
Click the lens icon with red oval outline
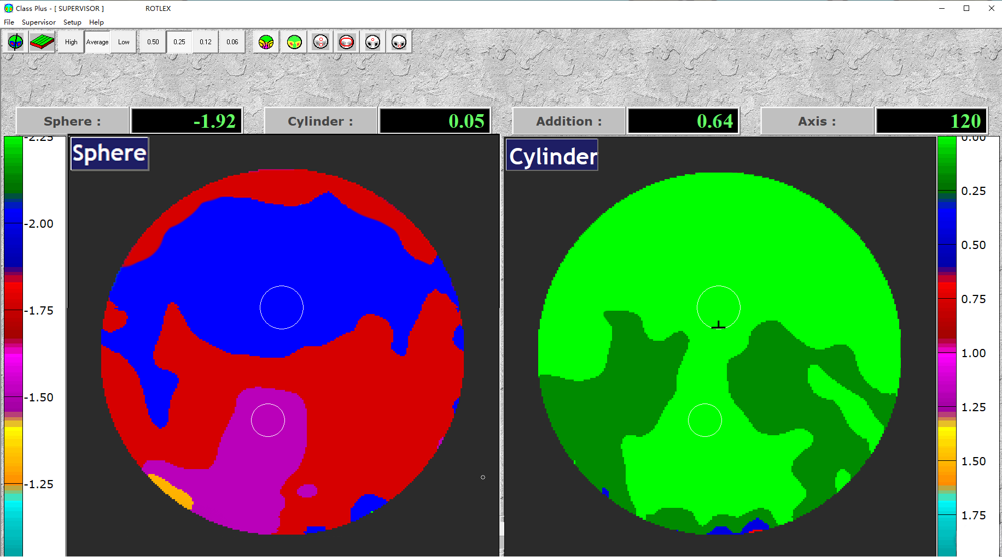[x=347, y=42]
